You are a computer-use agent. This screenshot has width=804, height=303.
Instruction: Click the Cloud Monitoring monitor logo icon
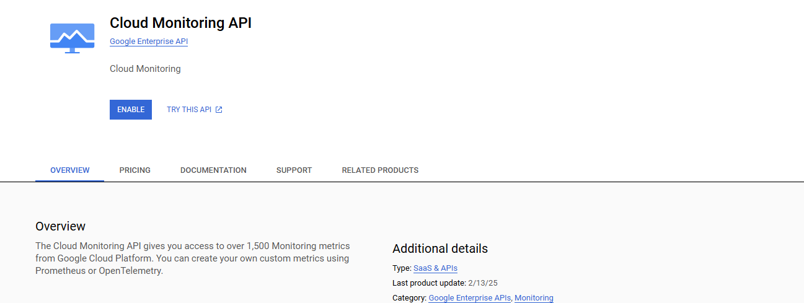click(x=72, y=38)
